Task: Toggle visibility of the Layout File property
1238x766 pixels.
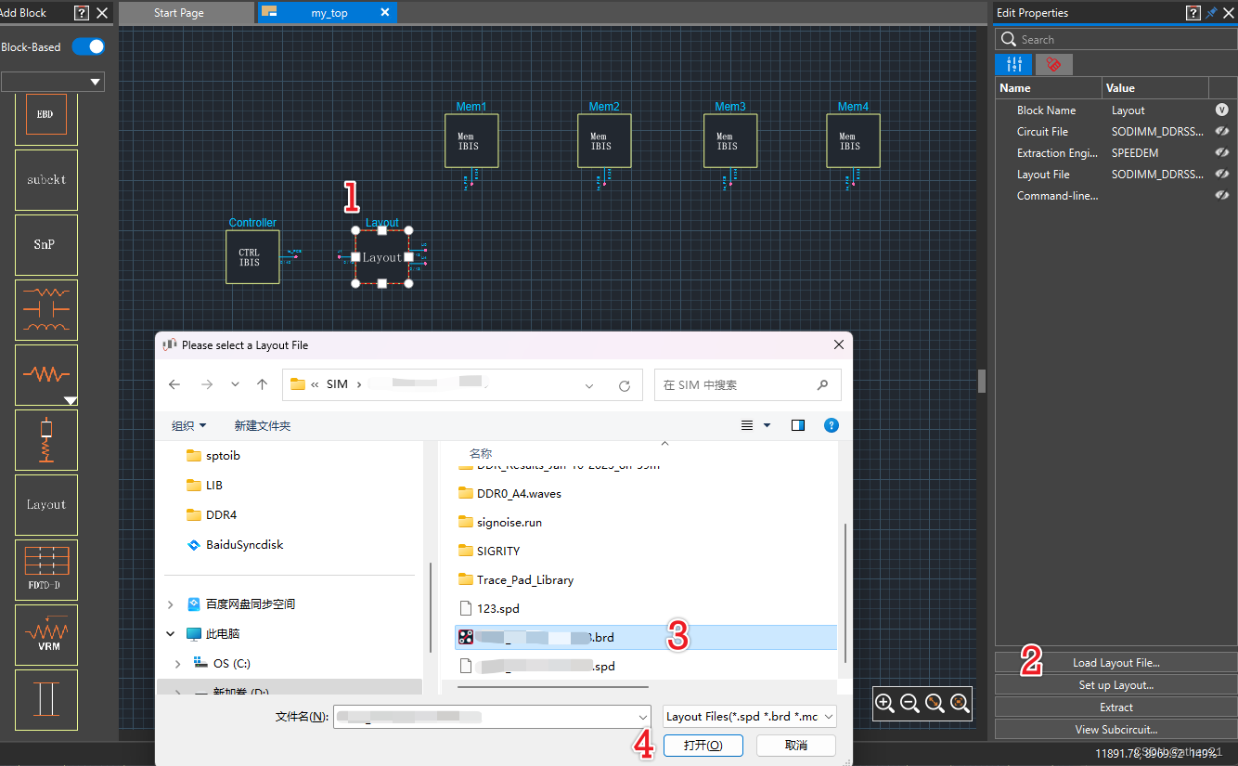Action: (1222, 175)
